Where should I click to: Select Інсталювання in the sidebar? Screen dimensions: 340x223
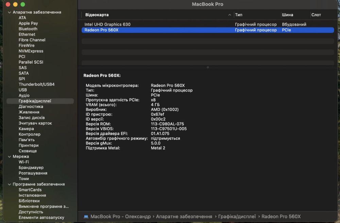[32, 196]
